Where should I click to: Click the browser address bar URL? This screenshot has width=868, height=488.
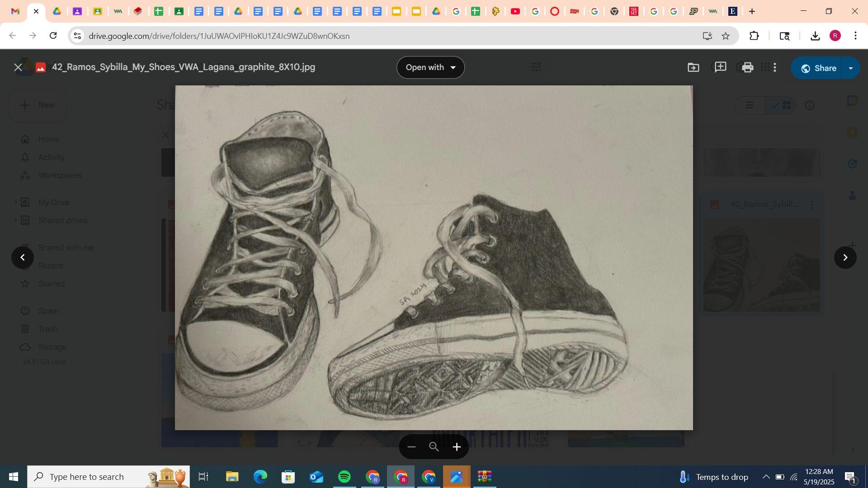click(x=219, y=36)
